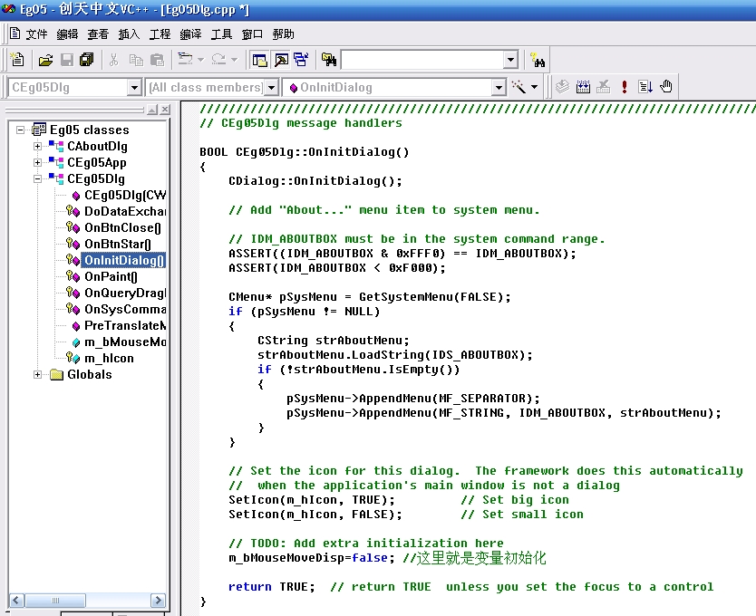Open the 编辑 menu
The image size is (756, 616).
coord(67,34)
